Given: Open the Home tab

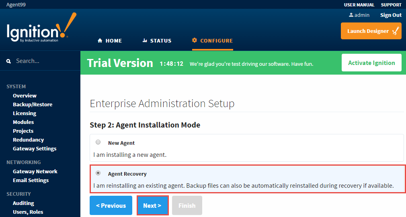Looking at the screenshot, I should click(x=110, y=41).
